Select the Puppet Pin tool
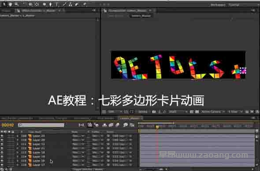This screenshot has width=260, height=171. [x=85, y=4]
